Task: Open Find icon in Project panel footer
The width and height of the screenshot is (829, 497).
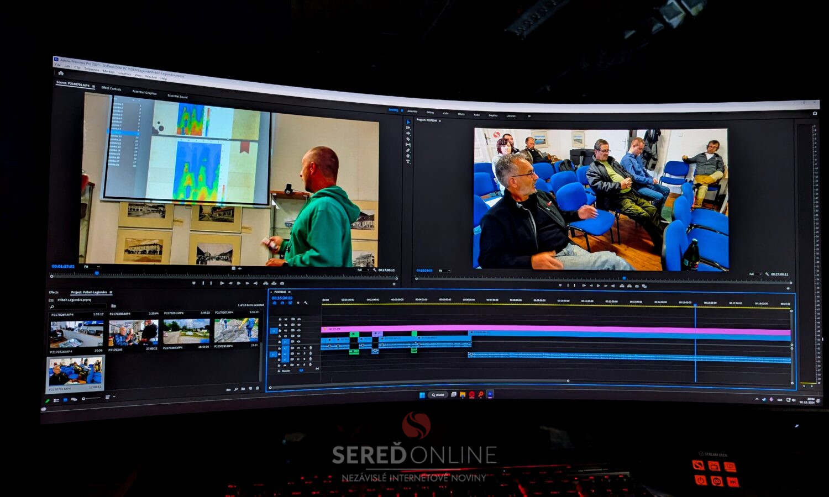Action: point(236,389)
